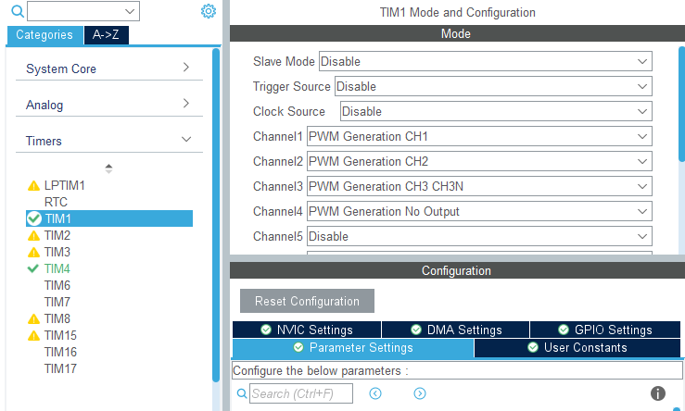Open the Channel5 Disable dropdown
The height and width of the screenshot is (411, 685).
pyautogui.click(x=479, y=236)
